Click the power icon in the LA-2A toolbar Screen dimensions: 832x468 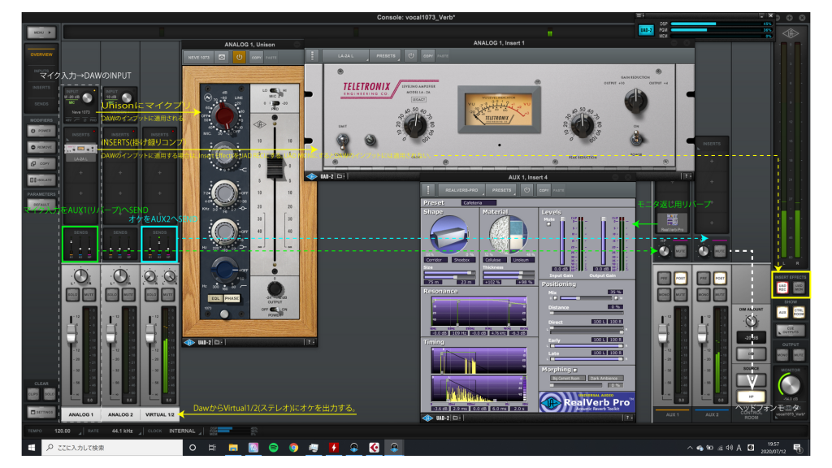tap(412, 55)
